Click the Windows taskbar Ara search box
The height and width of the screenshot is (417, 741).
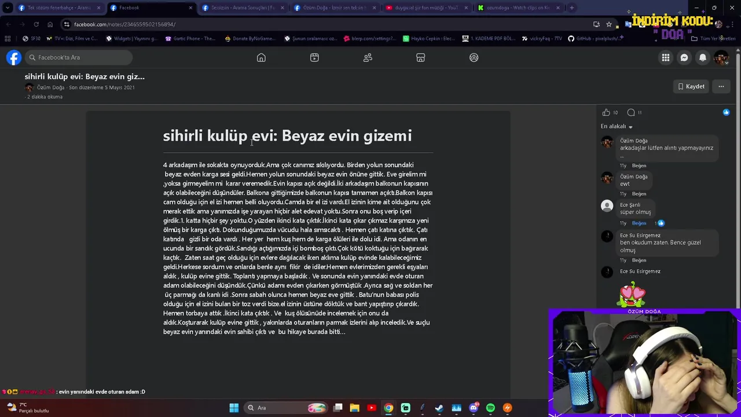point(286,408)
